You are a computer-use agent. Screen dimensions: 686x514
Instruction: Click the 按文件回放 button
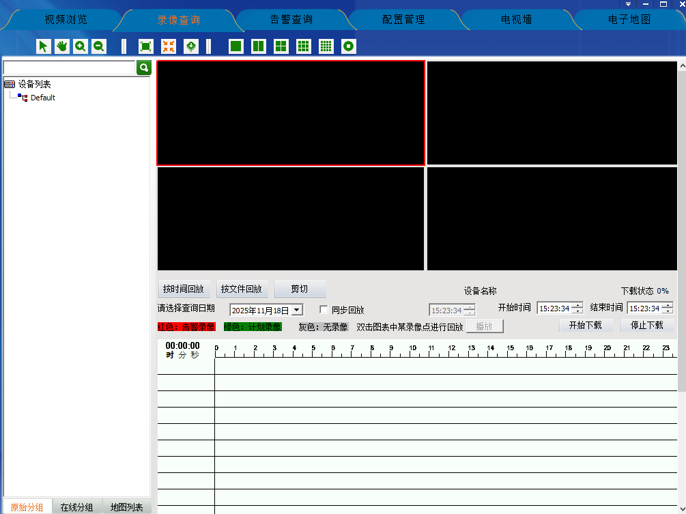pyautogui.click(x=241, y=289)
